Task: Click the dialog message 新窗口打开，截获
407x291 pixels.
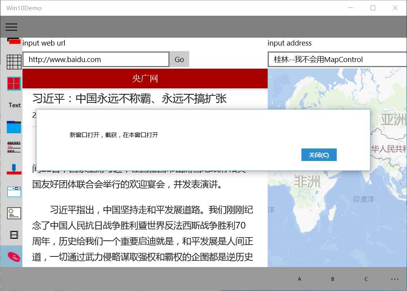Action: 114,135
